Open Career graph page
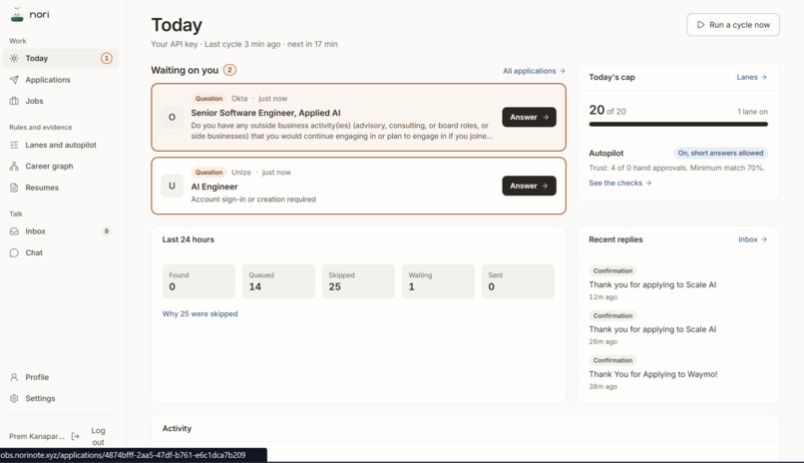This screenshot has width=804, height=463. [x=61, y=166]
